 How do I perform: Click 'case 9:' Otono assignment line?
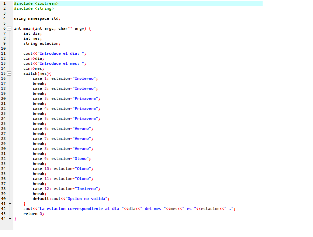(62, 159)
